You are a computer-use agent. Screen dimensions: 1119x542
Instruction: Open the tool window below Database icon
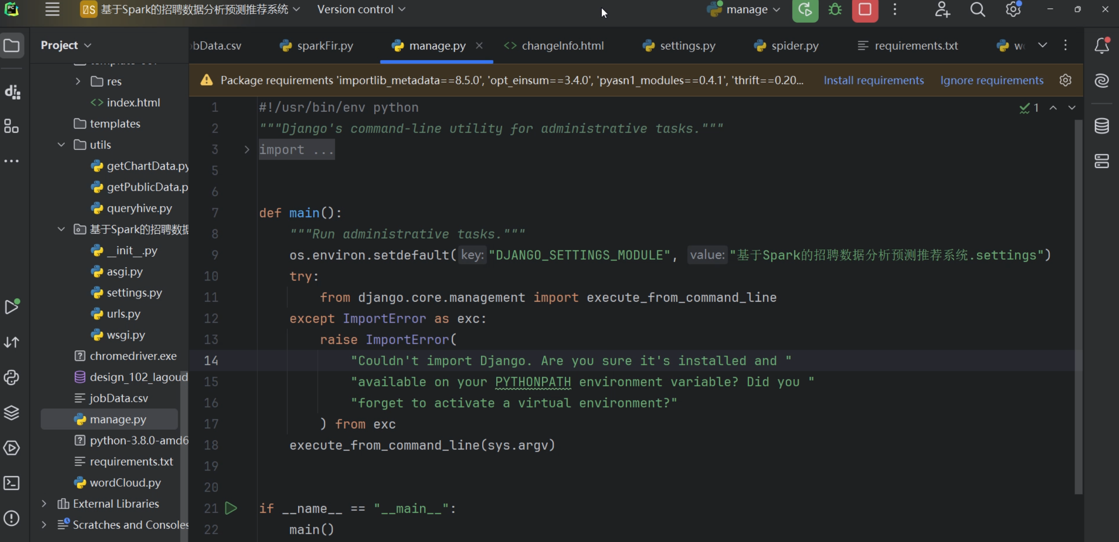[1102, 161]
